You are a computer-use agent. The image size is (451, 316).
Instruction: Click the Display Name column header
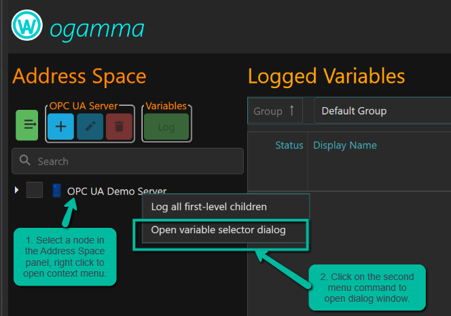[344, 145]
